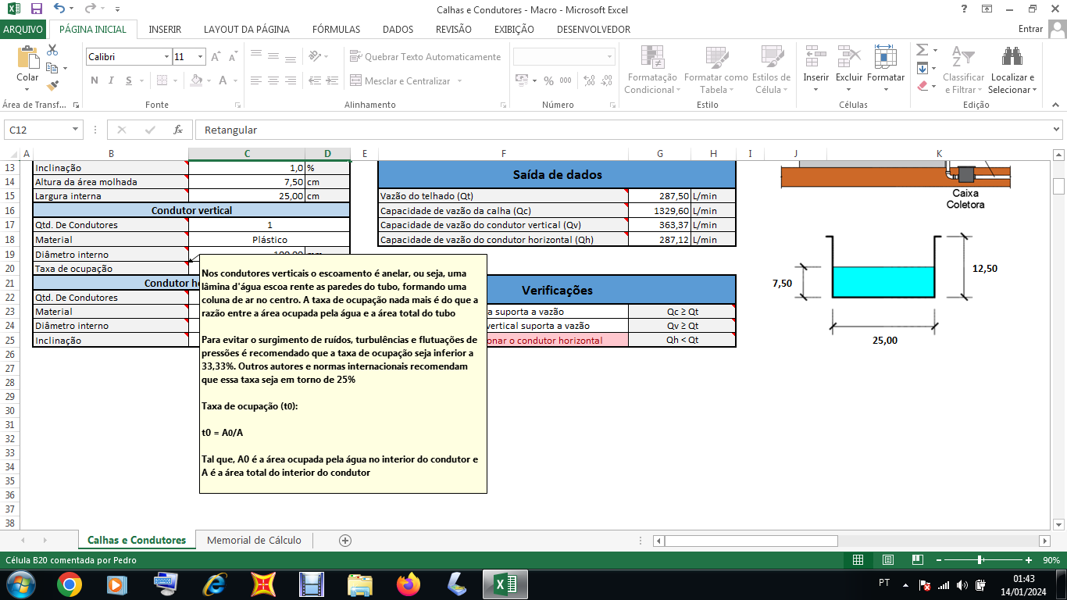1067x600 pixels.
Task: Add a new sheet with plus icon
Action: tap(345, 541)
